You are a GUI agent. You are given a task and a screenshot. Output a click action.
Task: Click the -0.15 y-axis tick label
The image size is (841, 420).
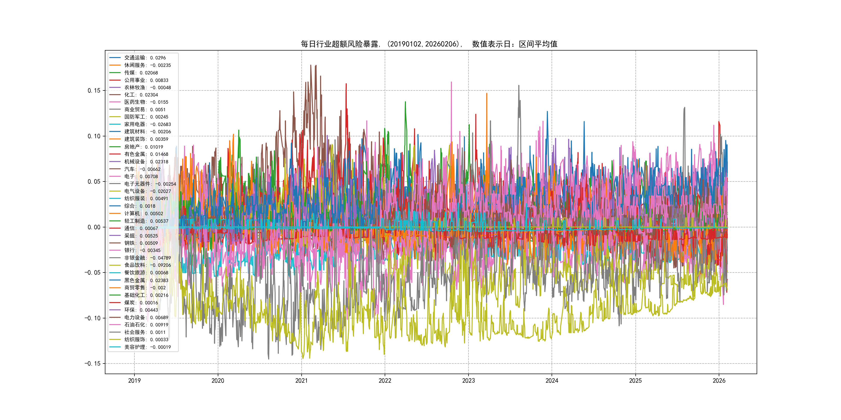click(92, 363)
